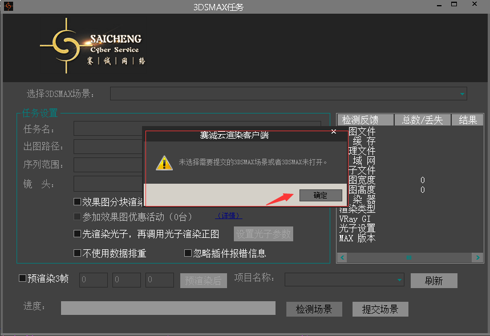Click the 提交场景 button

pyautogui.click(x=380, y=309)
